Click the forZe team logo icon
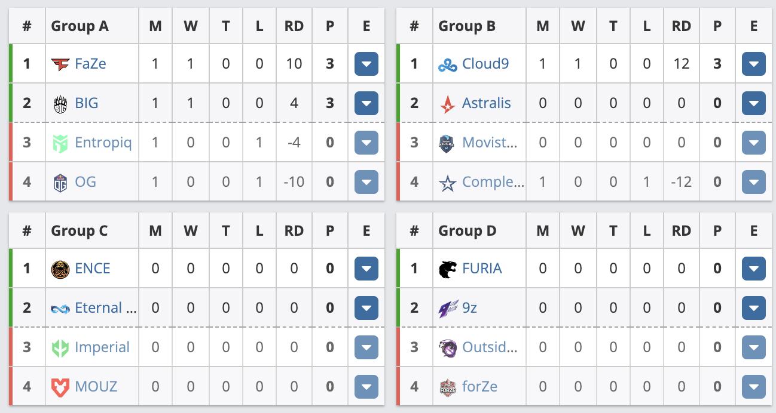The image size is (776, 413). click(448, 387)
